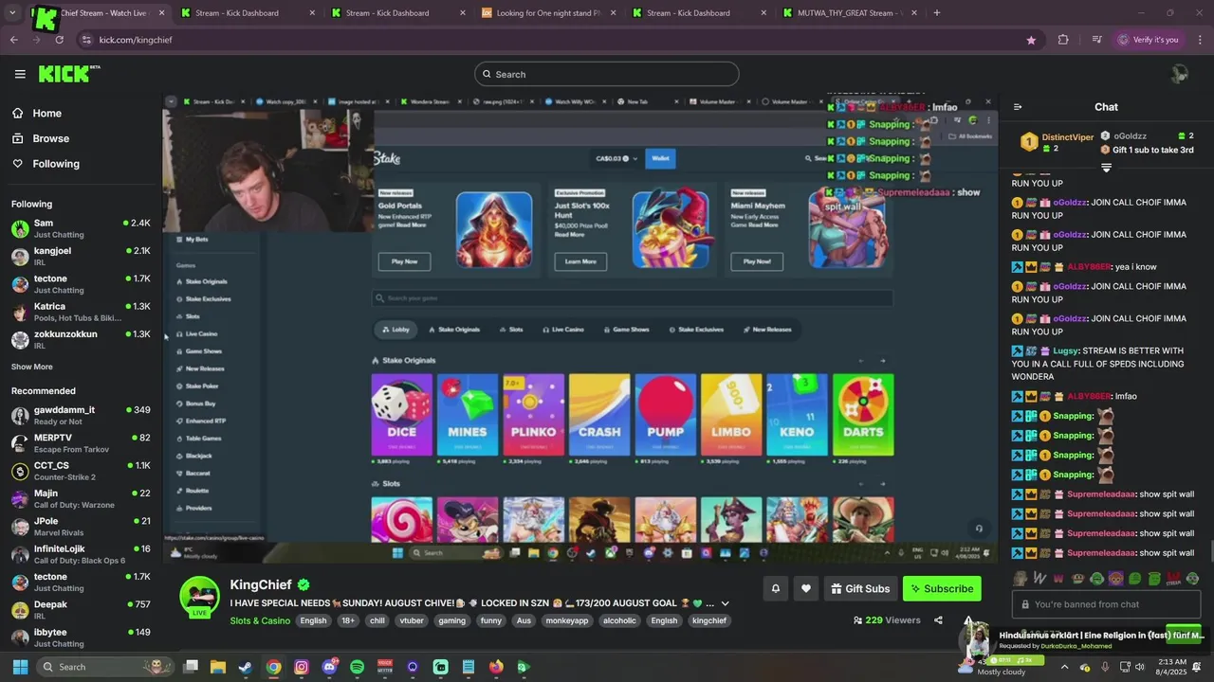Toggle follow with the heart button
Screen dimensions: 1214x682
point(805,588)
